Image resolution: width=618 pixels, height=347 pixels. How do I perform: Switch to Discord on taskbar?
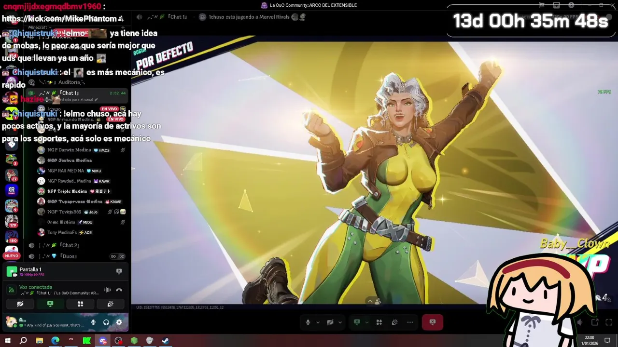click(103, 341)
